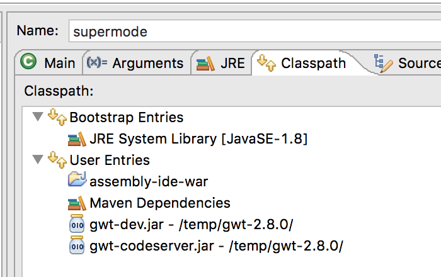The height and width of the screenshot is (277, 441).
Task: Click the JRE System Library books icon
Action: [x=77, y=139]
